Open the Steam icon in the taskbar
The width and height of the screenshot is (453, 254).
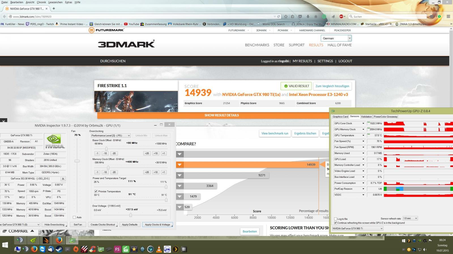pos(59,249)
